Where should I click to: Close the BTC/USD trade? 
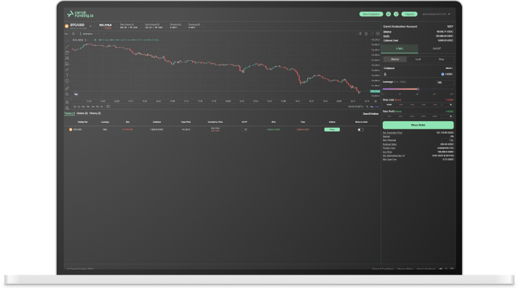(332, 129)
